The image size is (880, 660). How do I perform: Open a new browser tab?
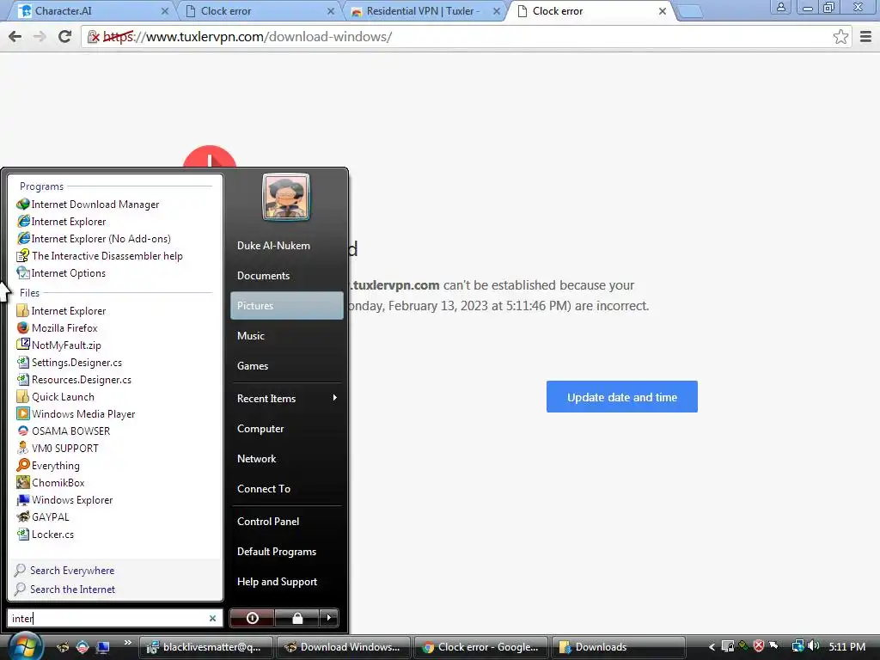click(x=690, y=11)
